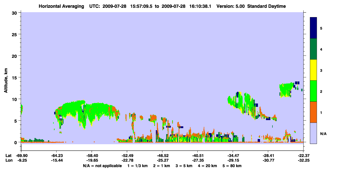The image size is (337, 173).
Task: Click the latitude value -22.37
Action: point(303,156)
